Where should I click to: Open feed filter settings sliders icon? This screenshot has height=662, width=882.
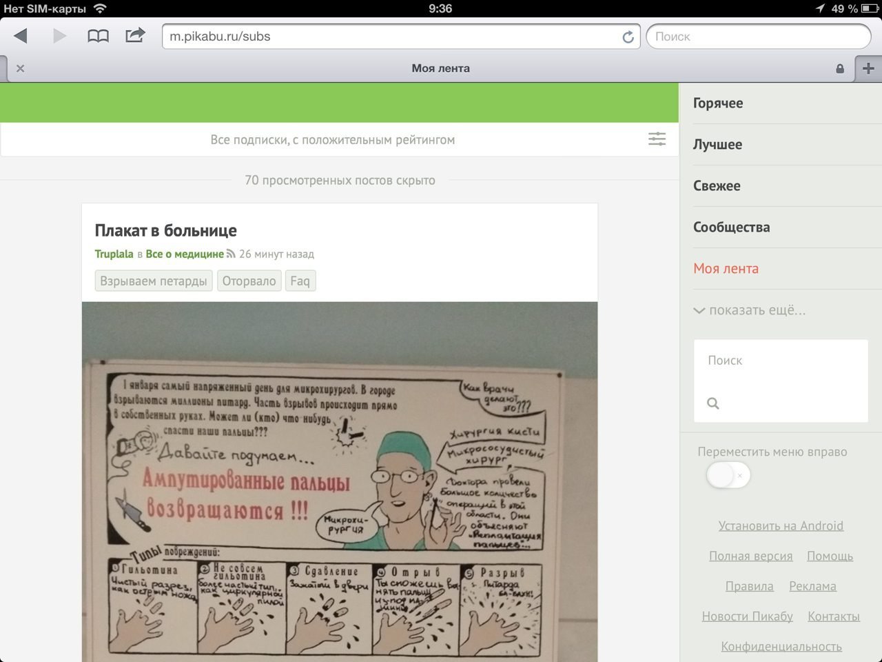(x=657, y=139)
